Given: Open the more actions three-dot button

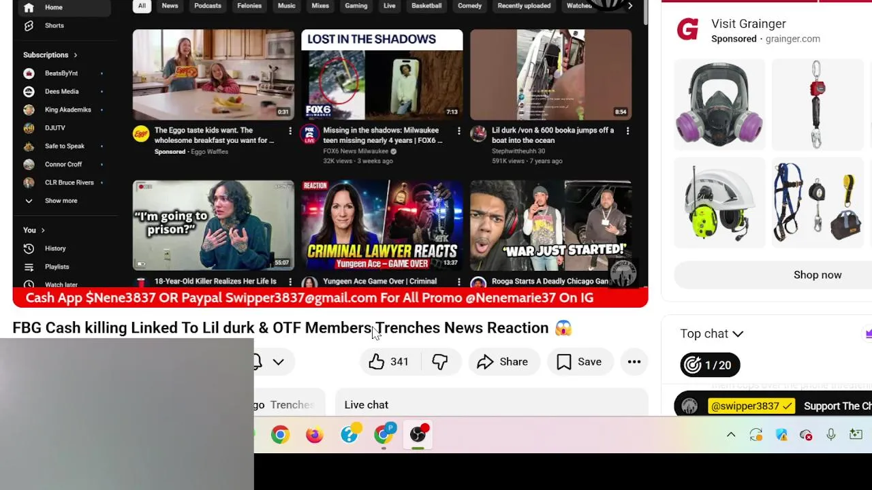Looking at the screenshot, I should [x=634, y=362].
